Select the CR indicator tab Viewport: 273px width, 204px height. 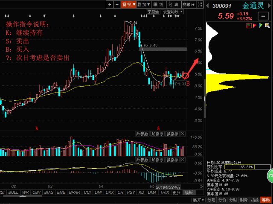tap(120, 192)
